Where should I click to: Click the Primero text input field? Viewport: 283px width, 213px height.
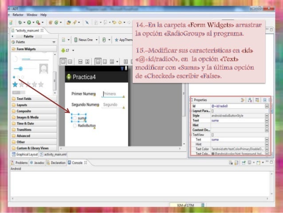tap(113, 94)
